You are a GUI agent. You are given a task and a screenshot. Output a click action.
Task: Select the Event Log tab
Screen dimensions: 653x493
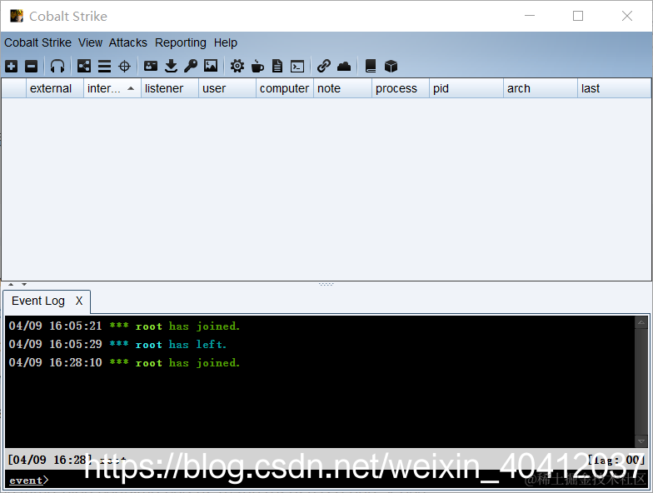tap(38, 301)
